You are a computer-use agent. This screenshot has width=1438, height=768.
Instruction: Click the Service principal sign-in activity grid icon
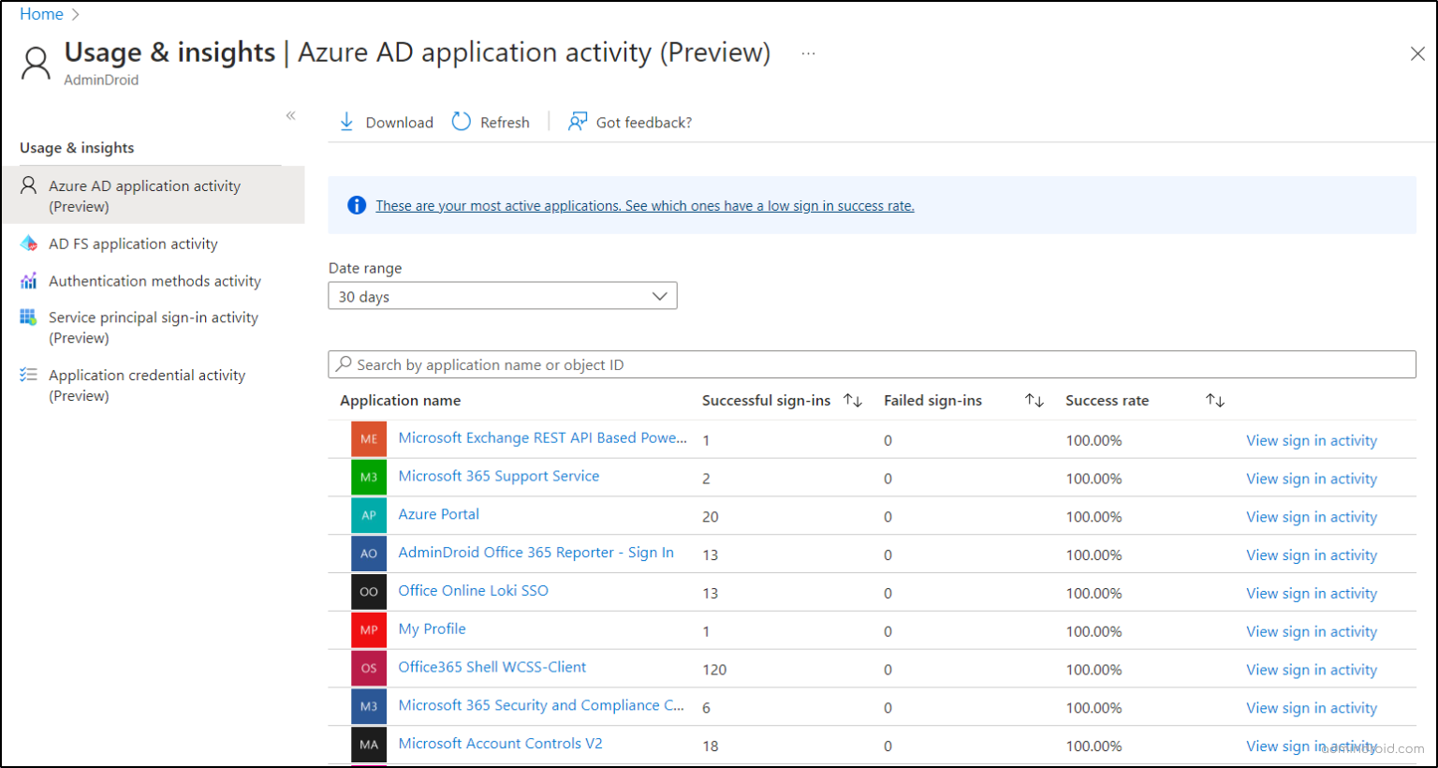(29, 318)
